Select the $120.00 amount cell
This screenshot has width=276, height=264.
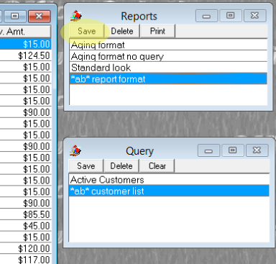pyautogui.click(x=25, y=248)
